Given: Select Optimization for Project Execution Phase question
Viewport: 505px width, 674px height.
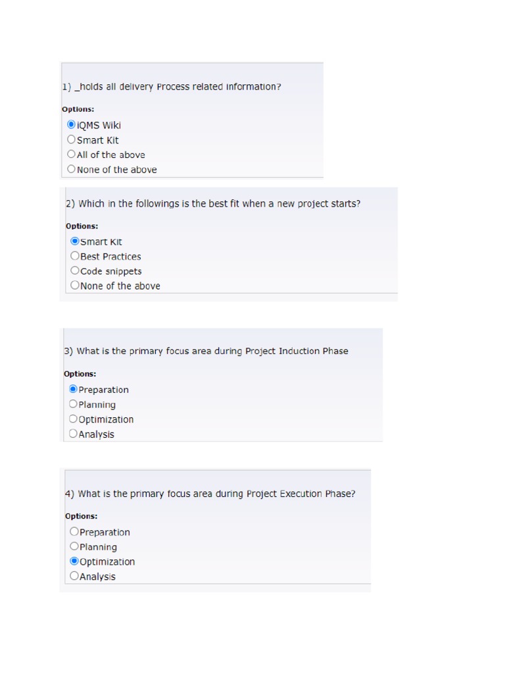Looking at the screenshot, I should coord(74,561).
